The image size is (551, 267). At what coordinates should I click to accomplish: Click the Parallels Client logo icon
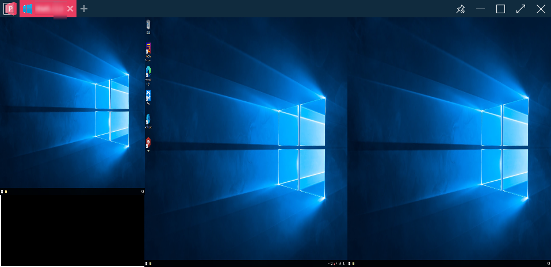tap(10, 9)
